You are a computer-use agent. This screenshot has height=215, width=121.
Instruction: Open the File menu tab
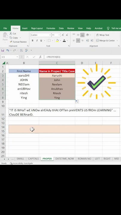(5, 28)
